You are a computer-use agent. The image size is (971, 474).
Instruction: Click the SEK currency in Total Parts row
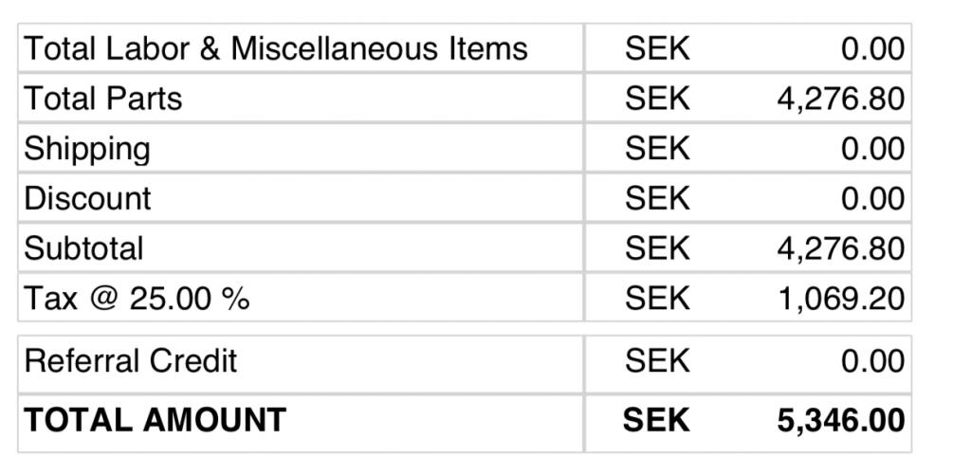[656, 99]
